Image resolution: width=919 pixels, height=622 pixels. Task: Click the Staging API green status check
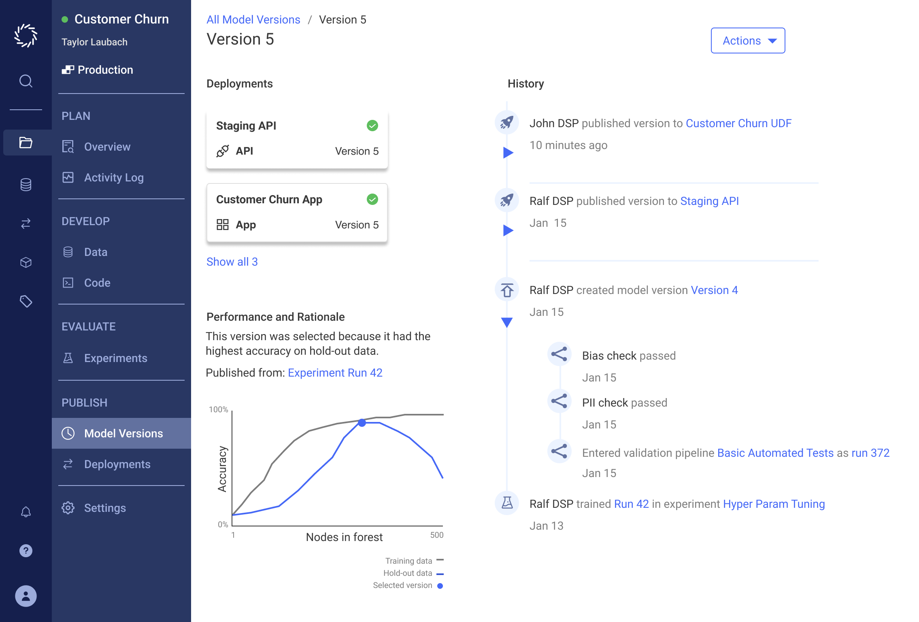click(x=372, y=126)
